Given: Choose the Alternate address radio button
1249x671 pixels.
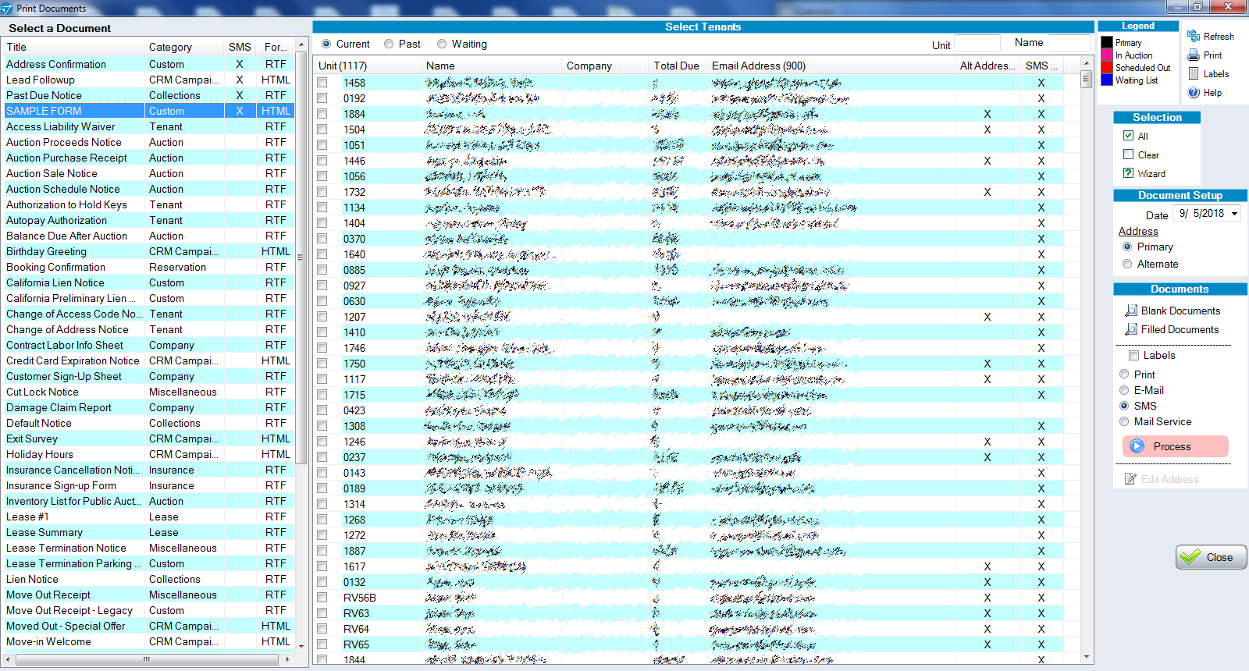Looking at the screenshot, I should pos(1127,264).
